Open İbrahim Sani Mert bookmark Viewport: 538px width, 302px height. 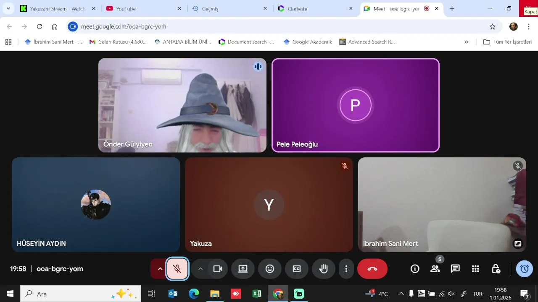pos(53,42)
